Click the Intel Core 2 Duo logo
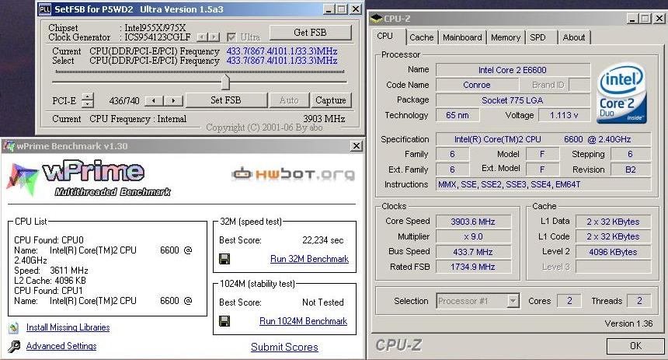Image resolution: width=668 pixels, height=360 pixels. (621, 93)
